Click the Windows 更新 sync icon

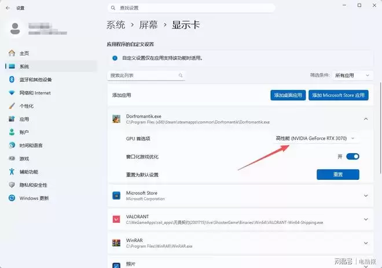pyautogui.click(x=12, y=198)
